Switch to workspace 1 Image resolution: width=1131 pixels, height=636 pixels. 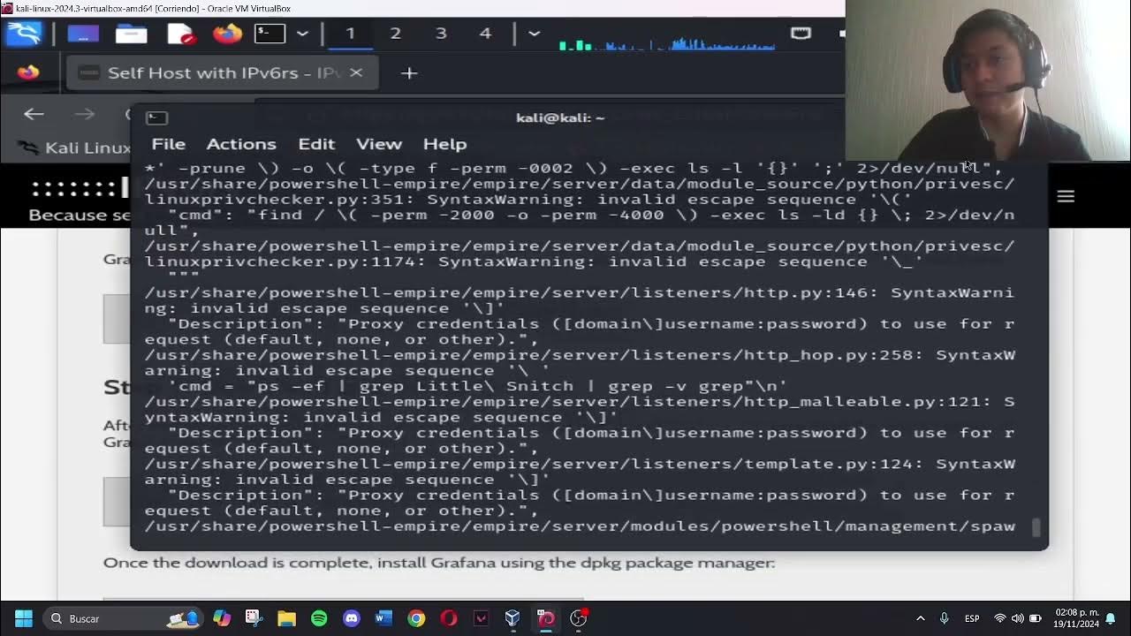(x=350, y=34)
